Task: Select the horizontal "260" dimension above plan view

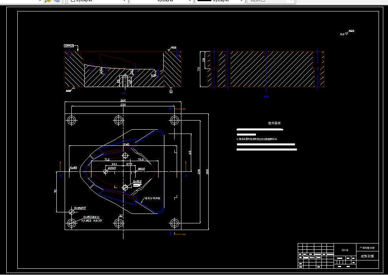Action: pos(123,100)
